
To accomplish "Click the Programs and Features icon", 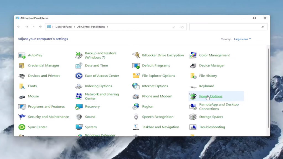I will click(22, 107).
